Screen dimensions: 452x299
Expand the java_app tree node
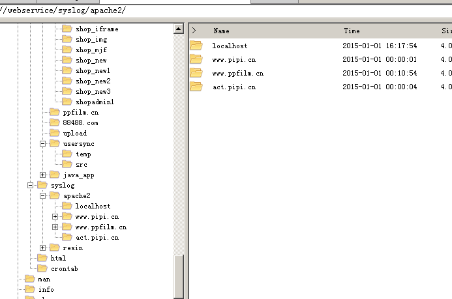pyautogui.click(x=42, y=175)
